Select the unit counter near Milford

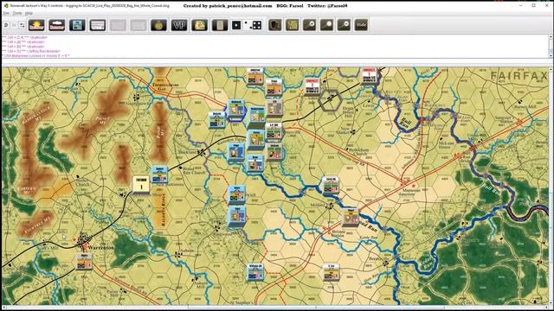coord(331,185)
